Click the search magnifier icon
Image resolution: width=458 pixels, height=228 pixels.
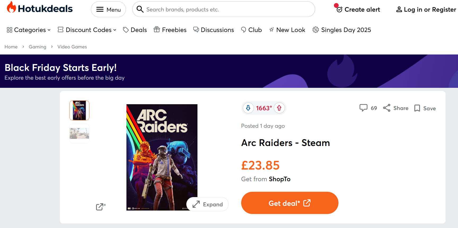pos(140,9)
